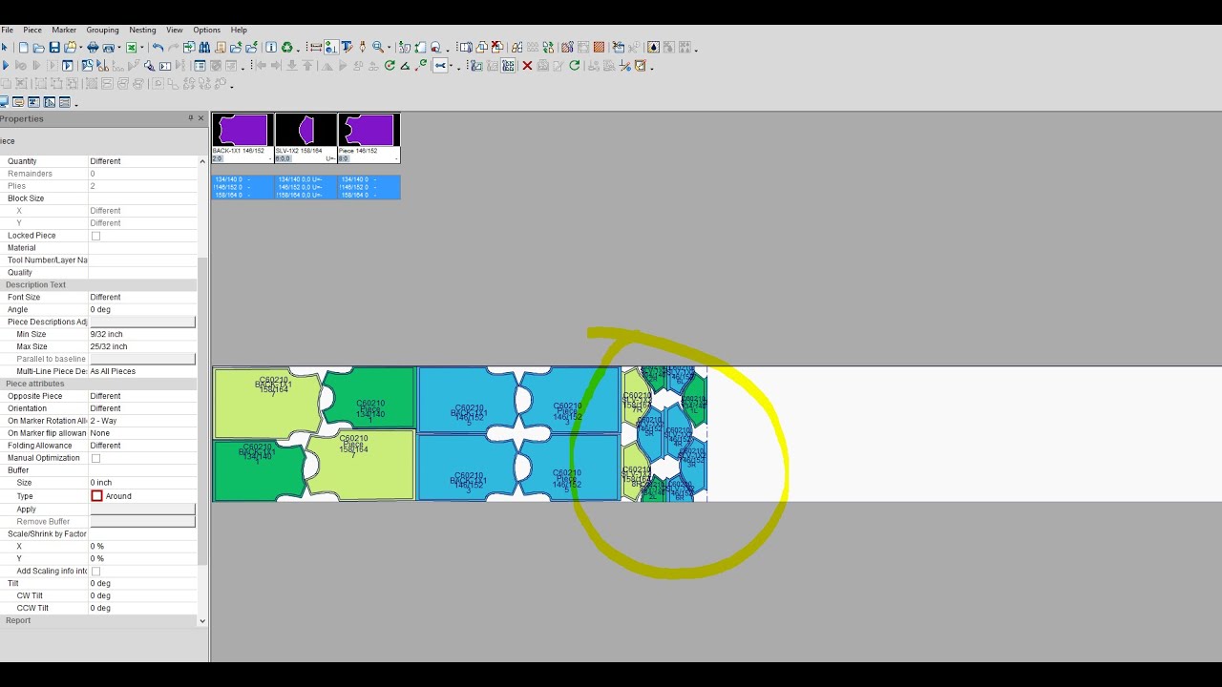Toggle the Manual Optimization checkbox
This screenshot has height=687, width=1222.
[x=95, y=458]
